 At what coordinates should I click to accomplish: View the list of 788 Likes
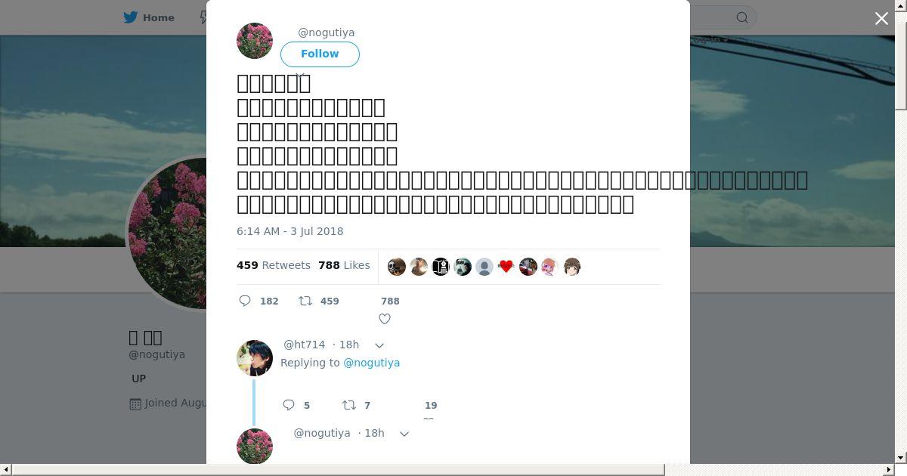pyautogui.click(x=344, y=265)
